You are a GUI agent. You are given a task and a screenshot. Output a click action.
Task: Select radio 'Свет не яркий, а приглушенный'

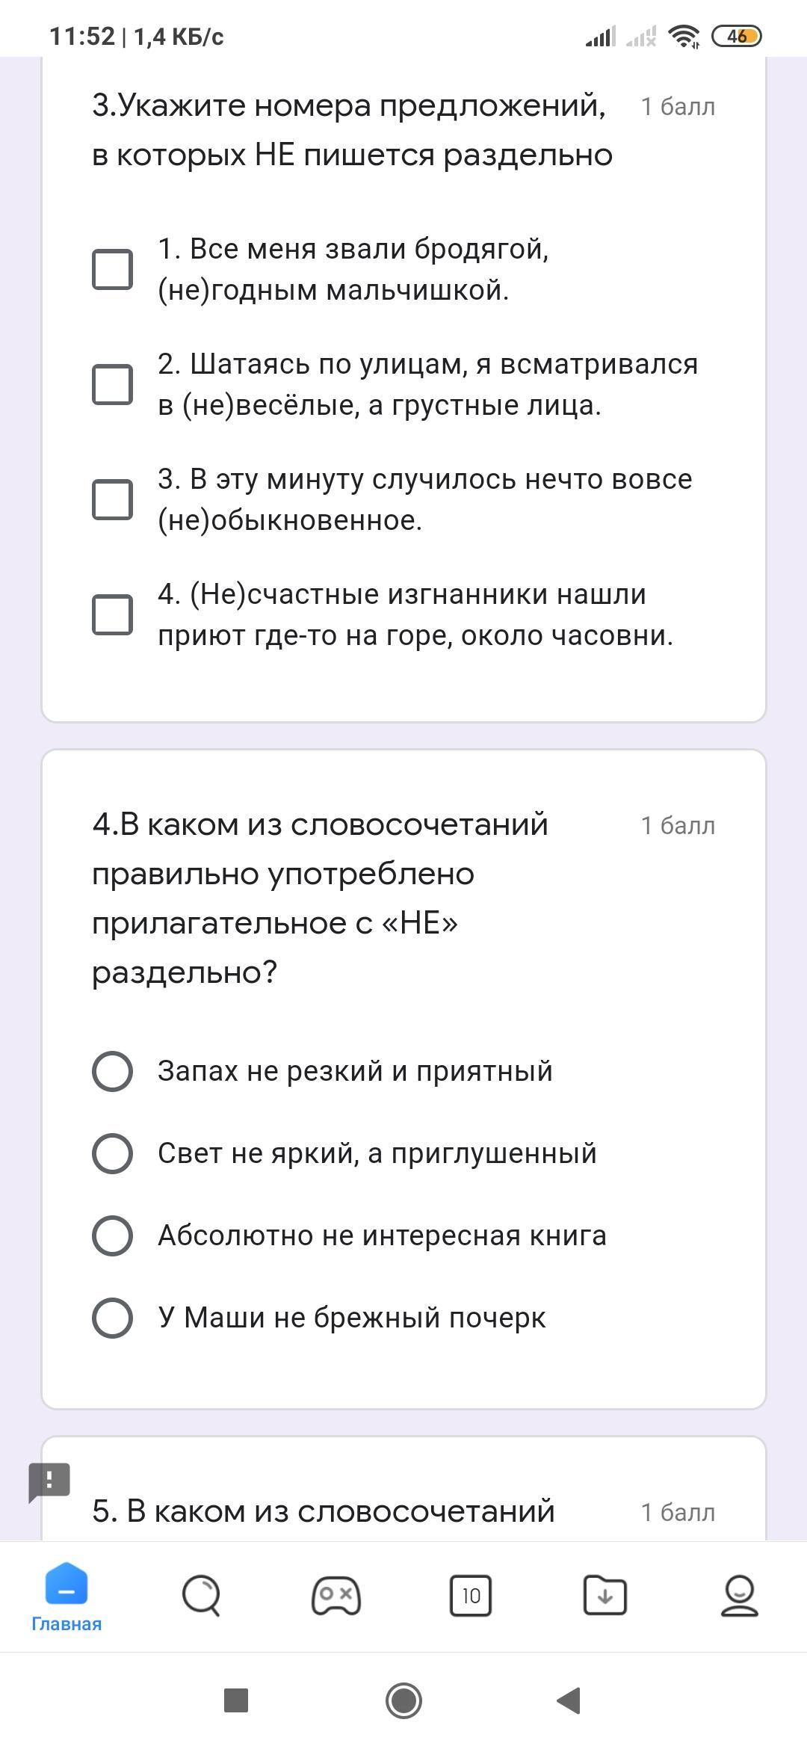[112, 1153]
